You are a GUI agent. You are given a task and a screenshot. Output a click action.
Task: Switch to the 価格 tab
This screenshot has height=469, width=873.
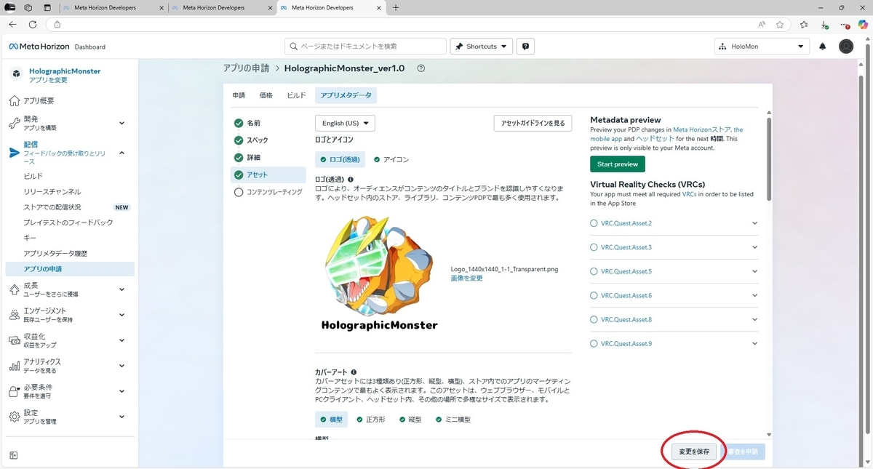click(x=266, y=95)
